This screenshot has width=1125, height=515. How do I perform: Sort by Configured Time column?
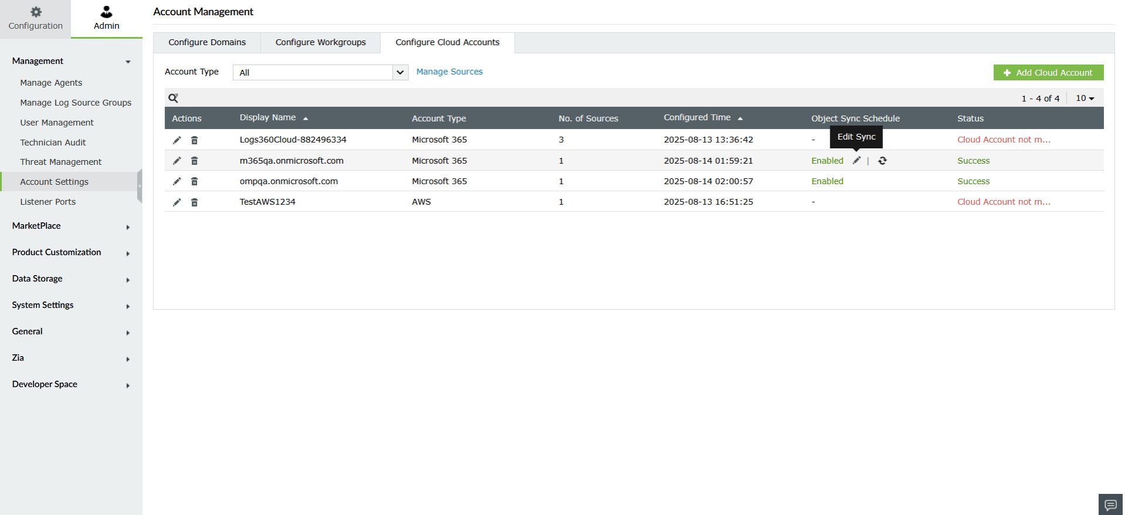point(703,118)
